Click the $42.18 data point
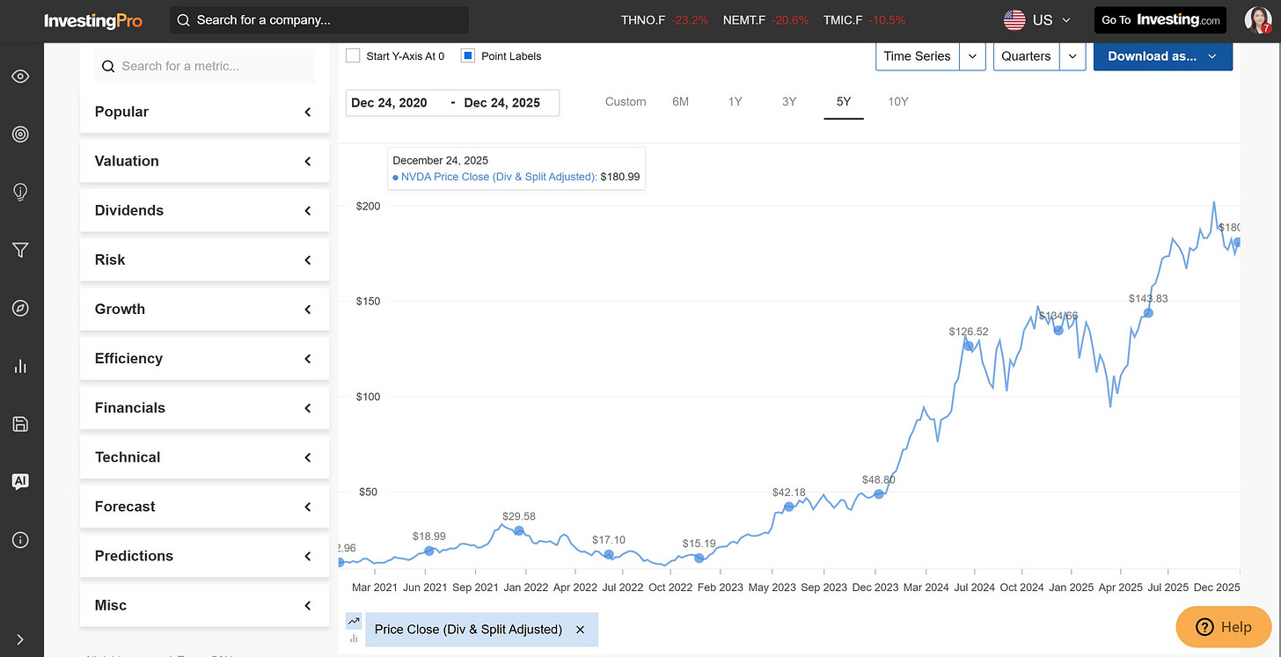Screen dimensions: 1281x657 pos(788,507)
